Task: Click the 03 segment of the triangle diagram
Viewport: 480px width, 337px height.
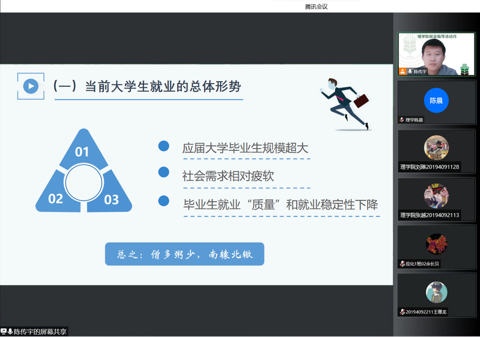Action: (x=111, y=199)
